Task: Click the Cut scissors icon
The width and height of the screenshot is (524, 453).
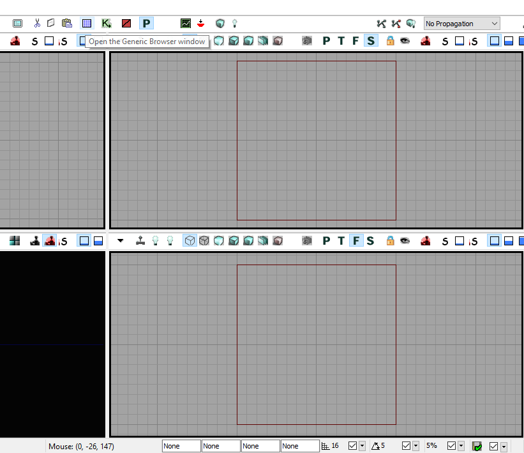Action: coord(37,24)
